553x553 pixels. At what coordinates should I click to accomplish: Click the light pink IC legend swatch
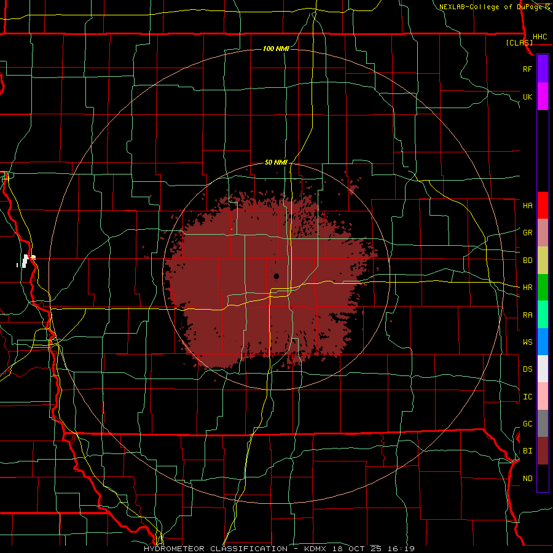tap(543, 396)
